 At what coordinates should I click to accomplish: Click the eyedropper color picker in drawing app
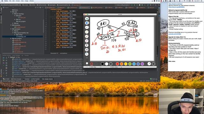[149, 64]
